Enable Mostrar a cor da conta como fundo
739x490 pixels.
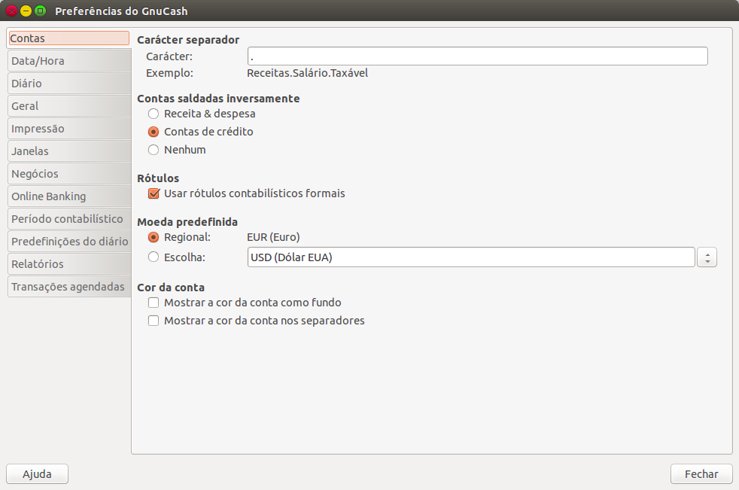click(154, 303)
